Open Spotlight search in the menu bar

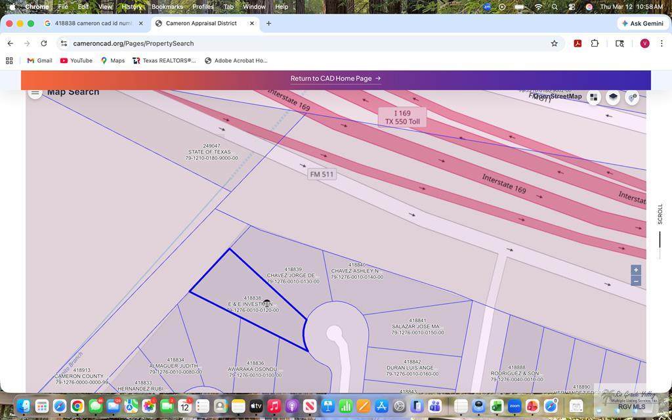click(555, 7)
